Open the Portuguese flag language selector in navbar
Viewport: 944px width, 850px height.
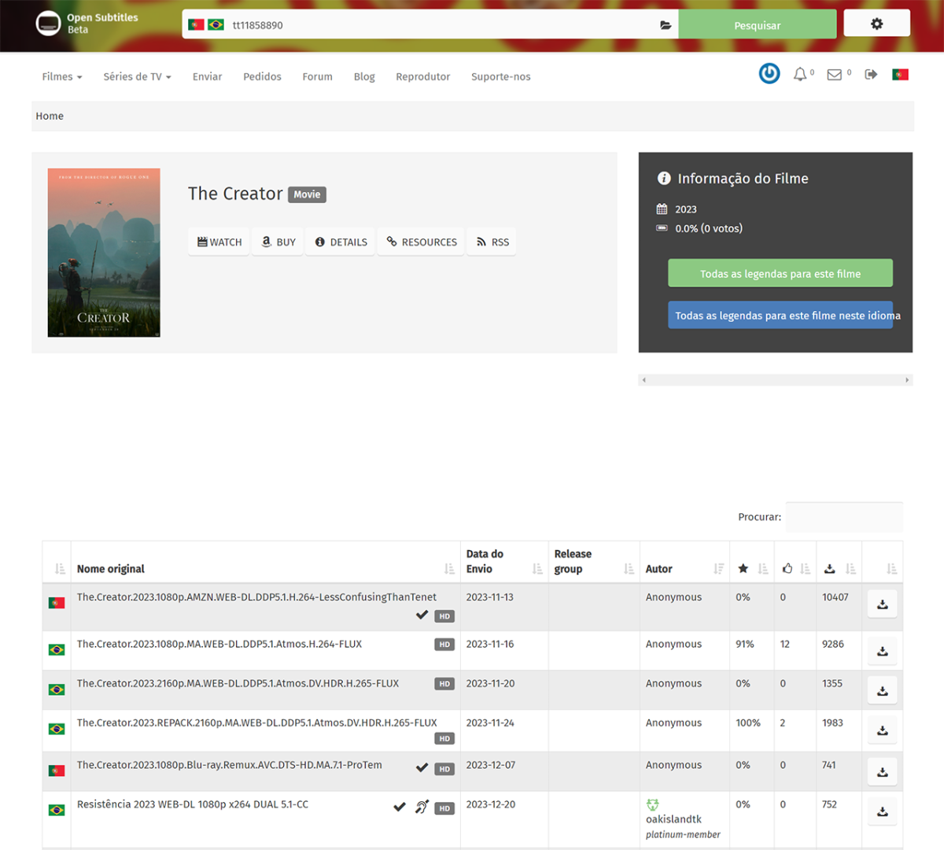point(900,75)
